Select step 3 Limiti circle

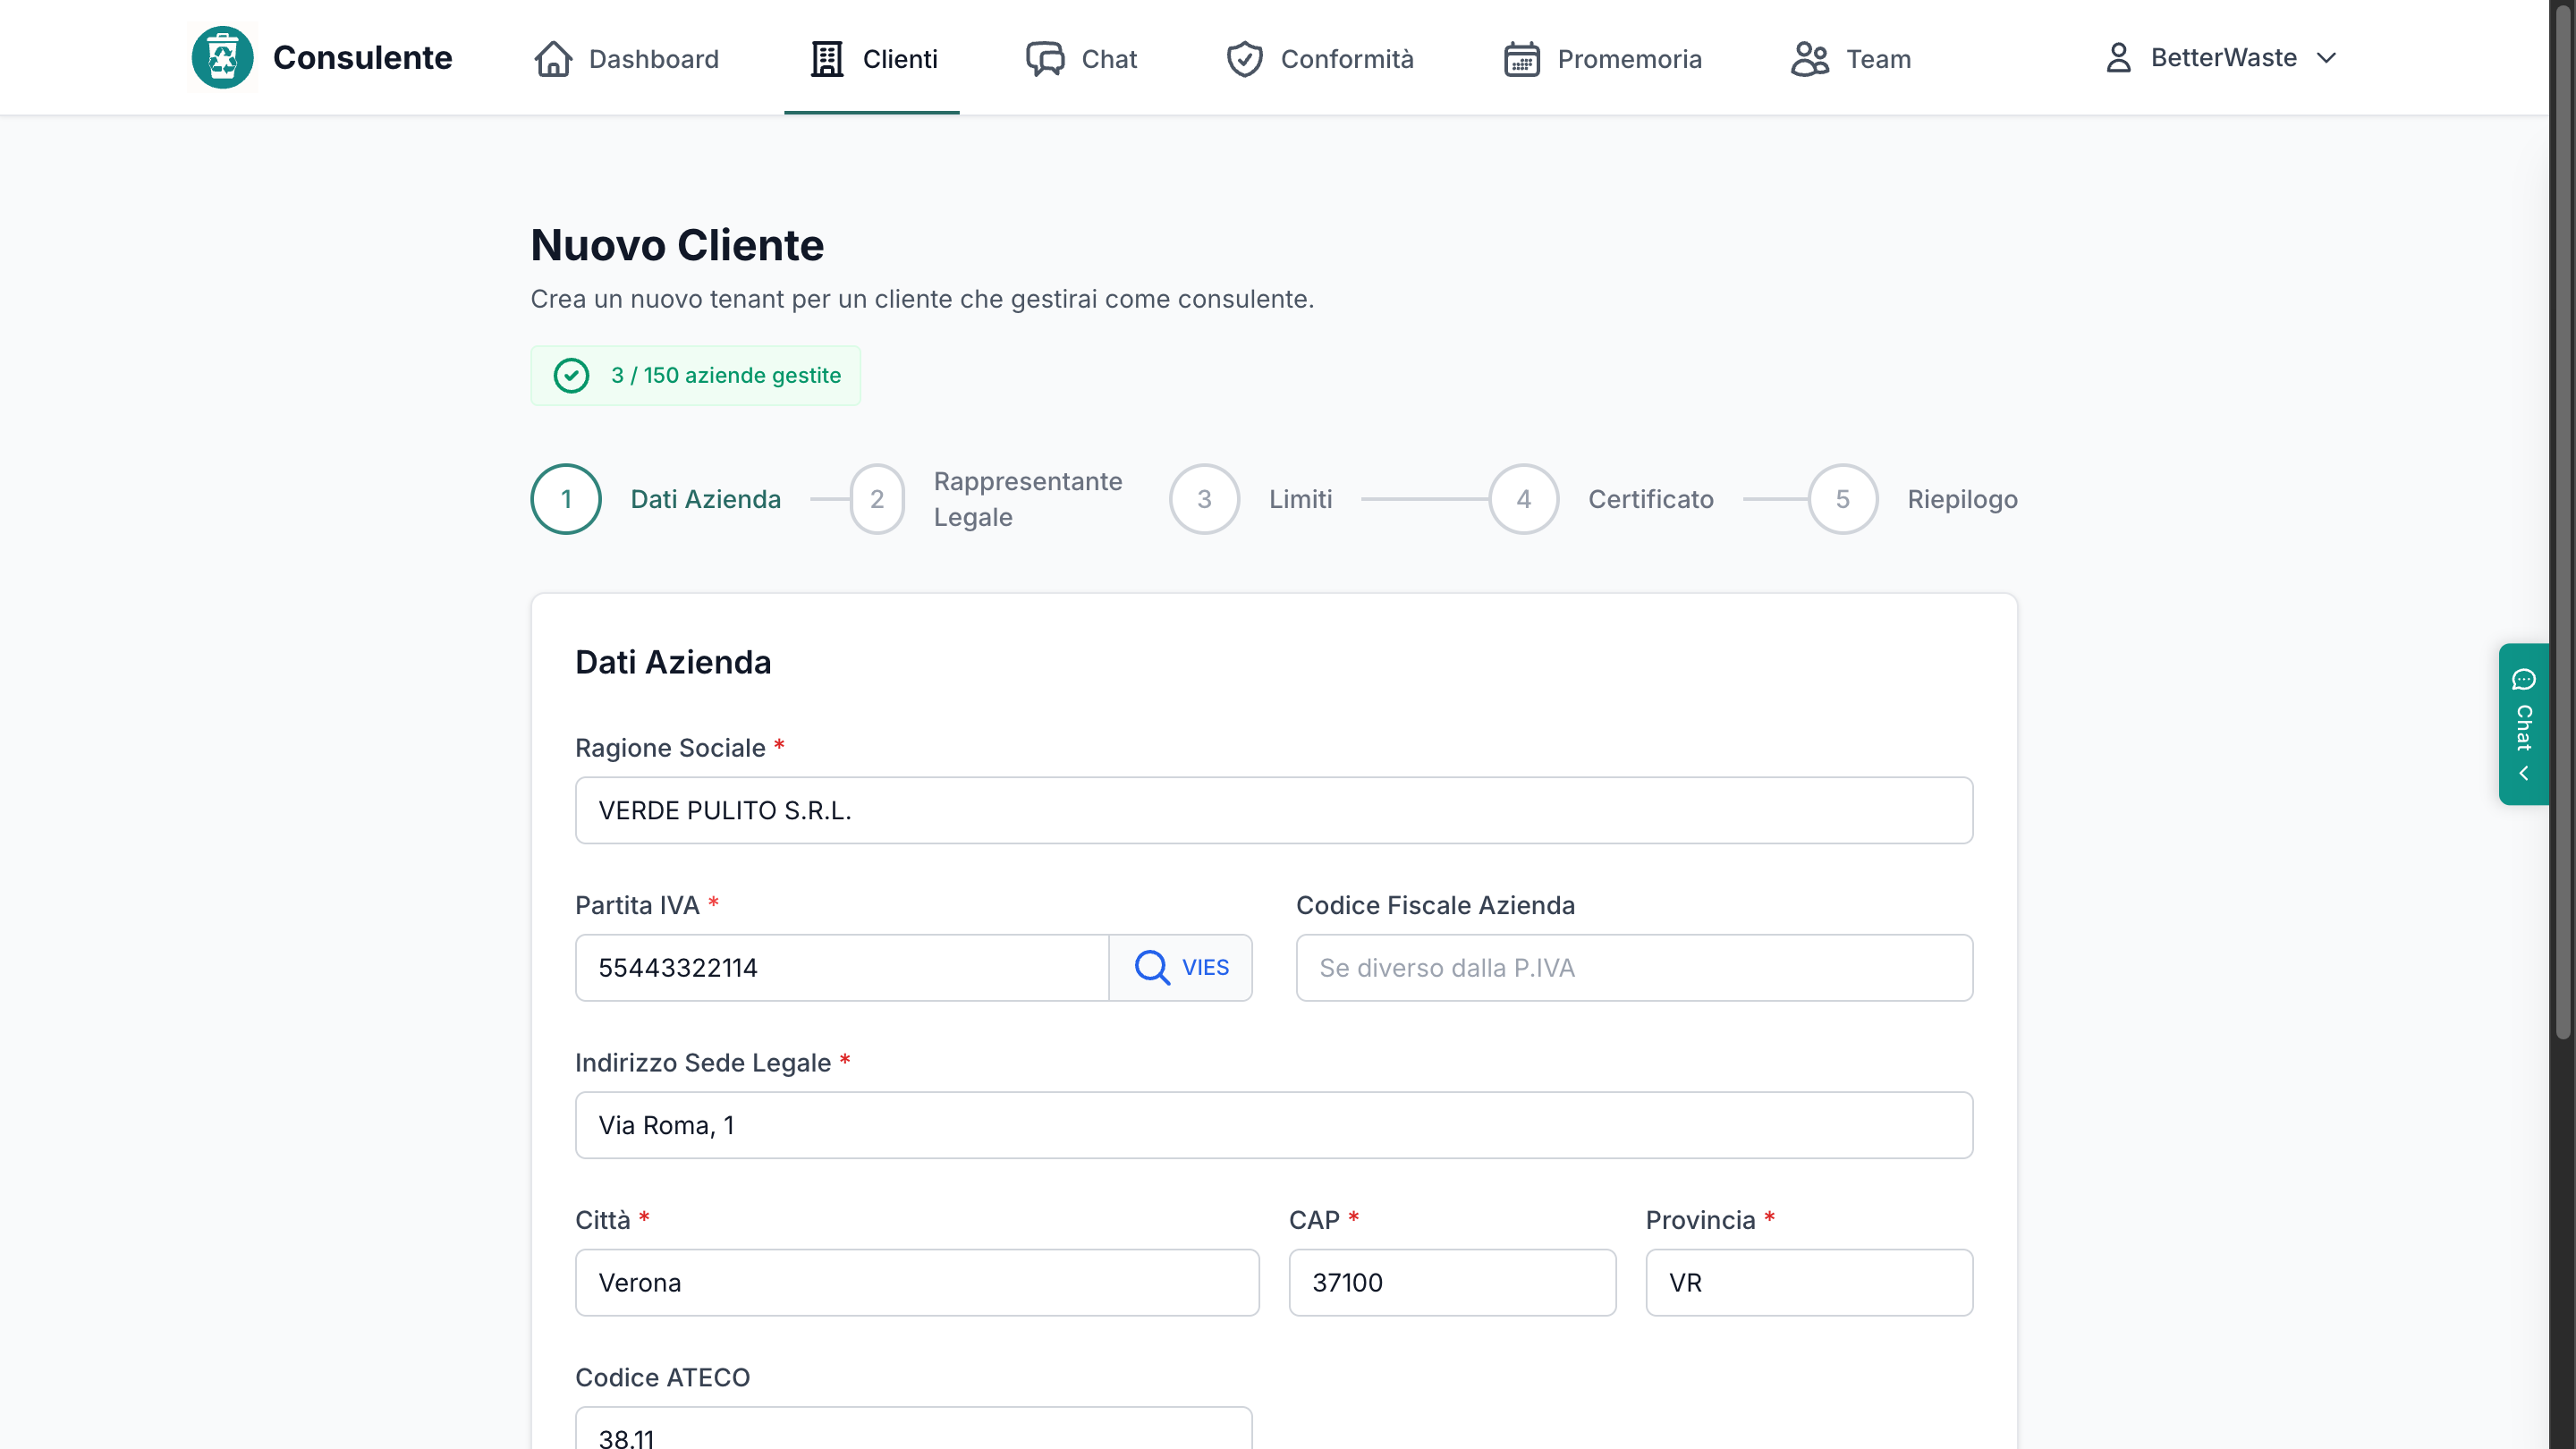[1204, 499]
